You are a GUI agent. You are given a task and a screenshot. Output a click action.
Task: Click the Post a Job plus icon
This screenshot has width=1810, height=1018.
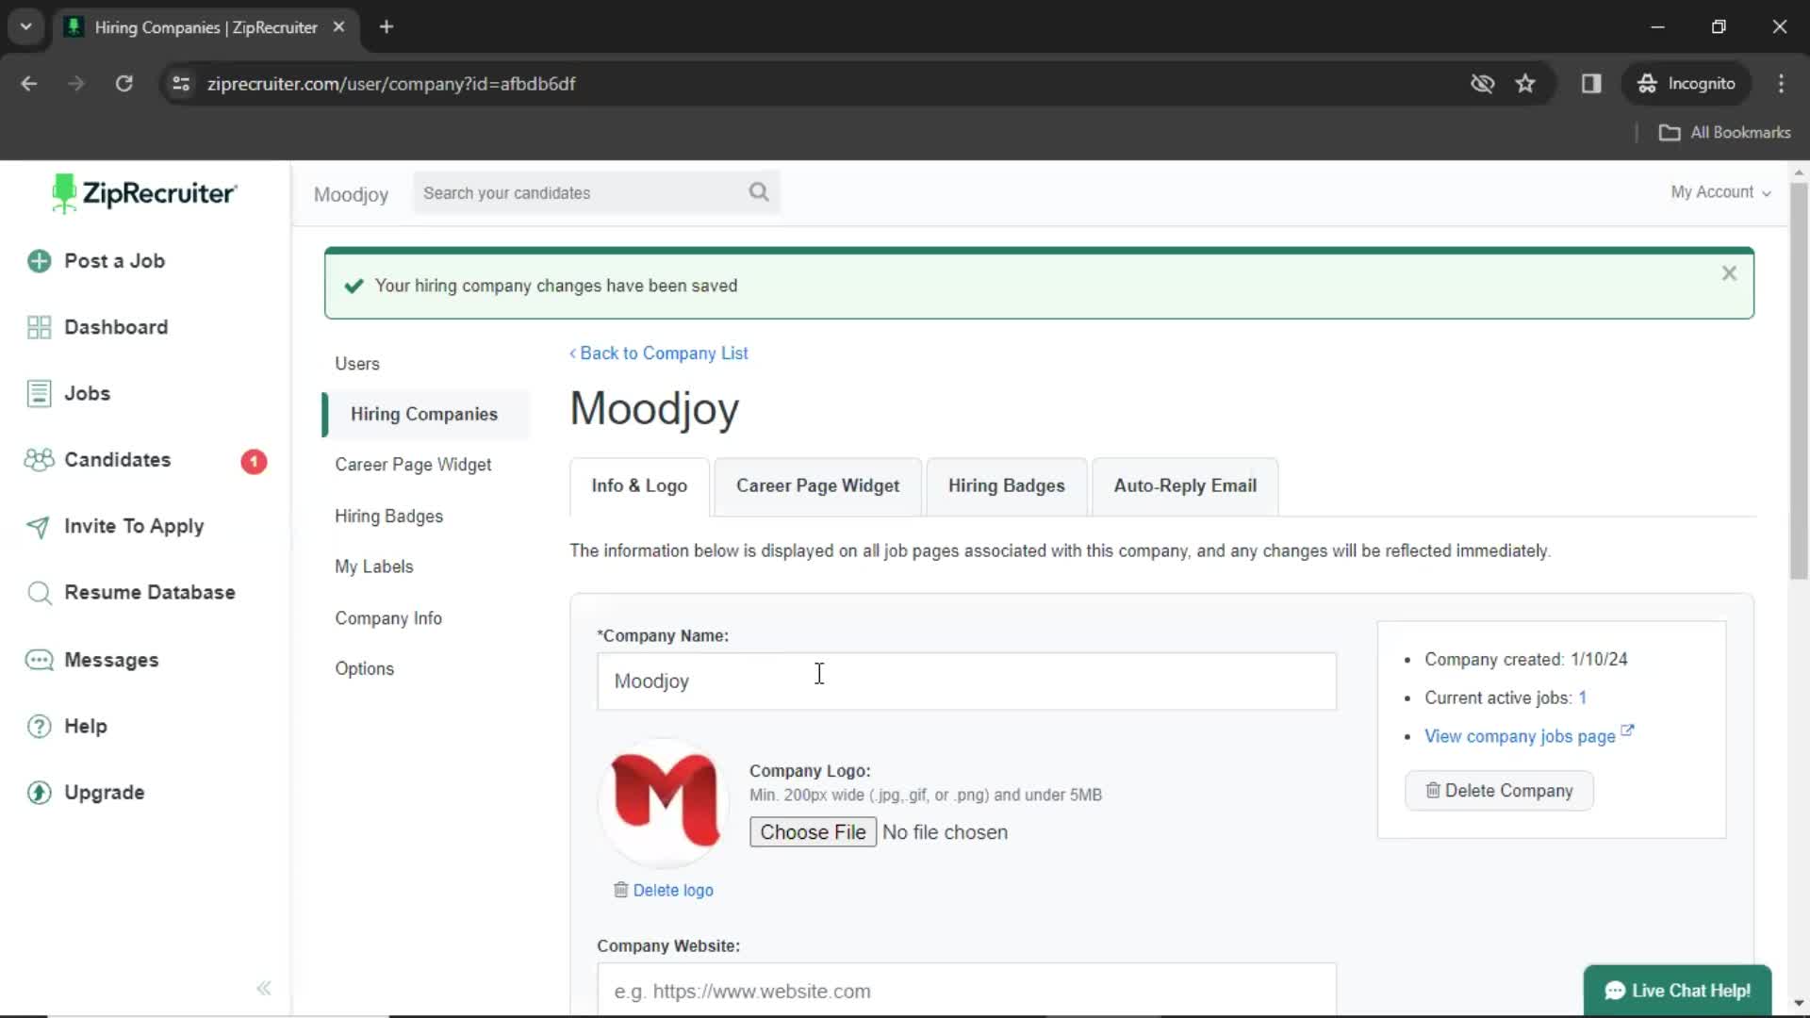tap(39, 261)
